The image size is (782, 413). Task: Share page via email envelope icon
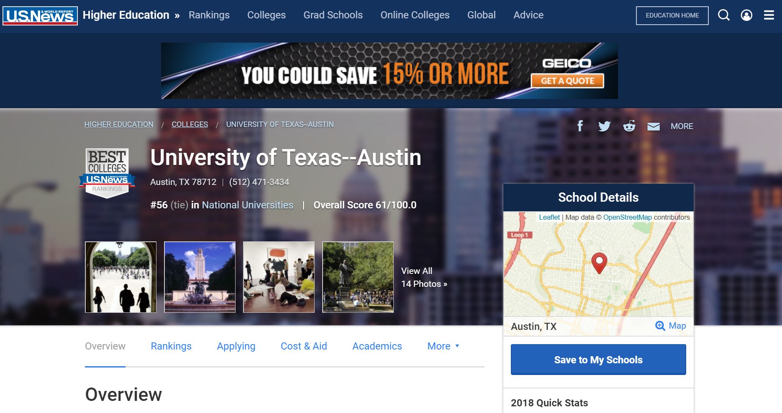click(654, 127)
